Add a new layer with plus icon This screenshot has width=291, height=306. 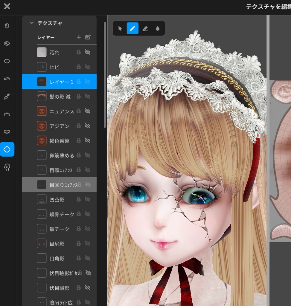79,37
